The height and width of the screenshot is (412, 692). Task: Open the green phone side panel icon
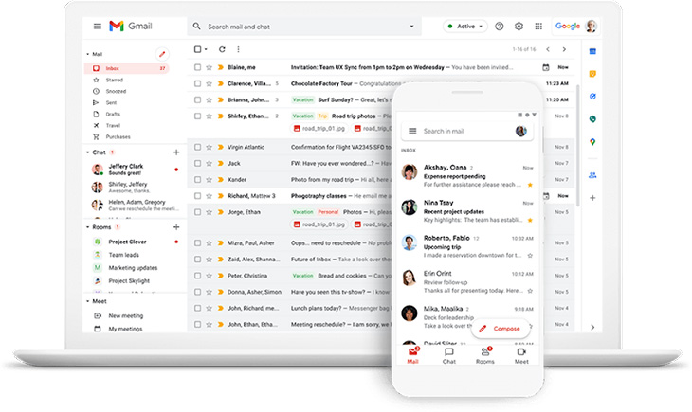point(592,118)
